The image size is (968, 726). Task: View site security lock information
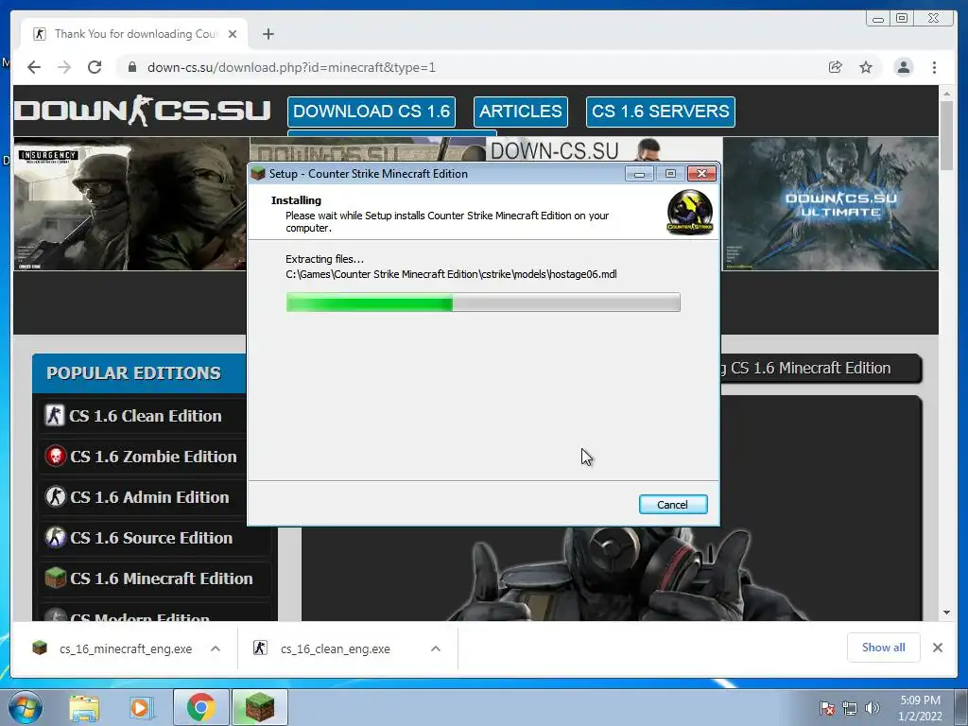click(x=131, y=67)
